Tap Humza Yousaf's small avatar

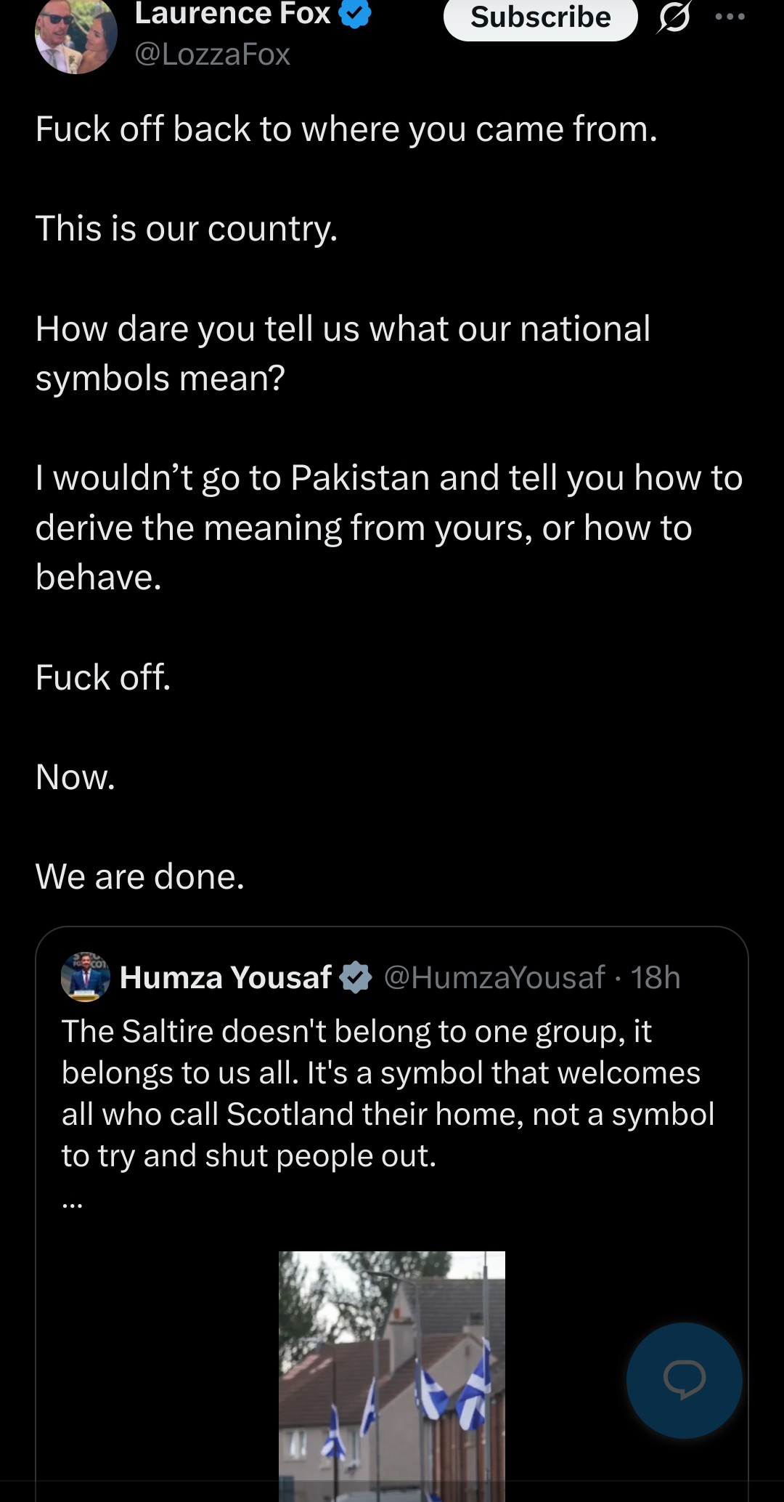point(86,977)
